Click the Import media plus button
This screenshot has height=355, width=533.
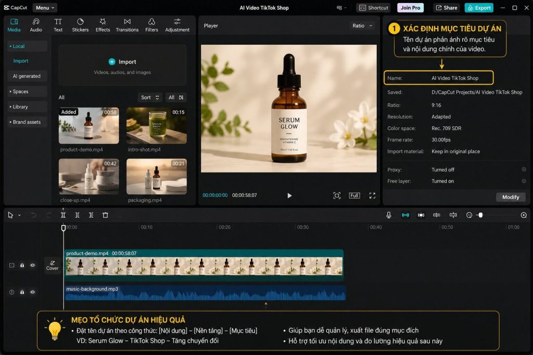112,62
